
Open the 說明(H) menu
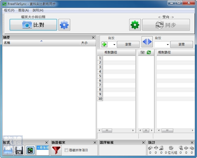click(38, 10)
